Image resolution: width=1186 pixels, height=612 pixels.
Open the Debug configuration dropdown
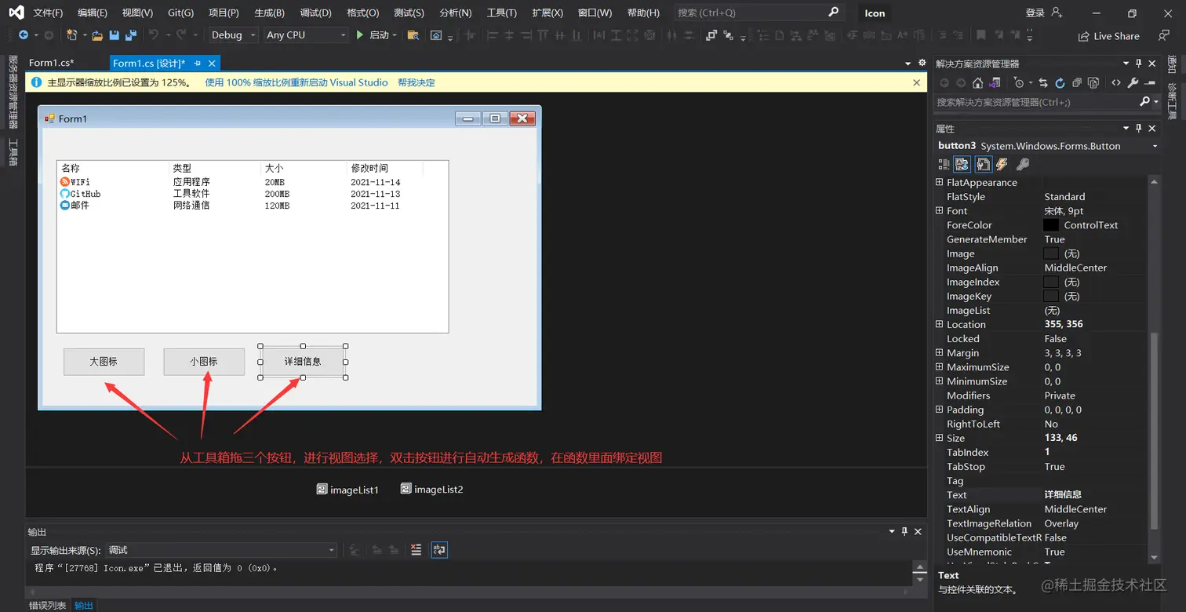[x=233, y=35]
